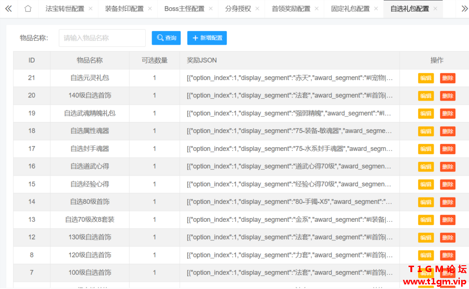This screenshot has height=289, width=469.
Task: Delete the 自选封手魂器 row
Action: pyautogui.click(x=447, y=149)
